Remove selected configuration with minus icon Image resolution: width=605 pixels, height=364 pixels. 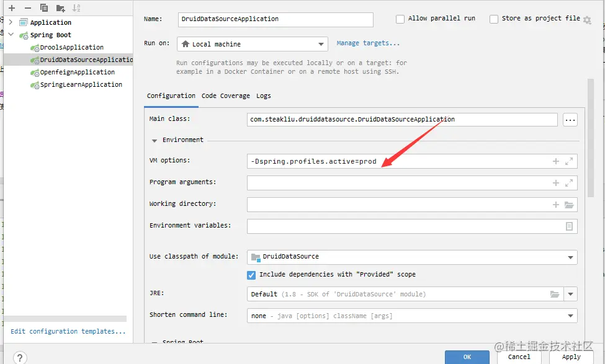coord(28,7)
